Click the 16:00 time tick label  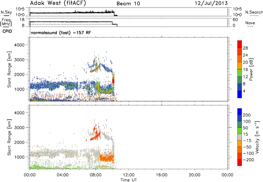coord(161,175)
